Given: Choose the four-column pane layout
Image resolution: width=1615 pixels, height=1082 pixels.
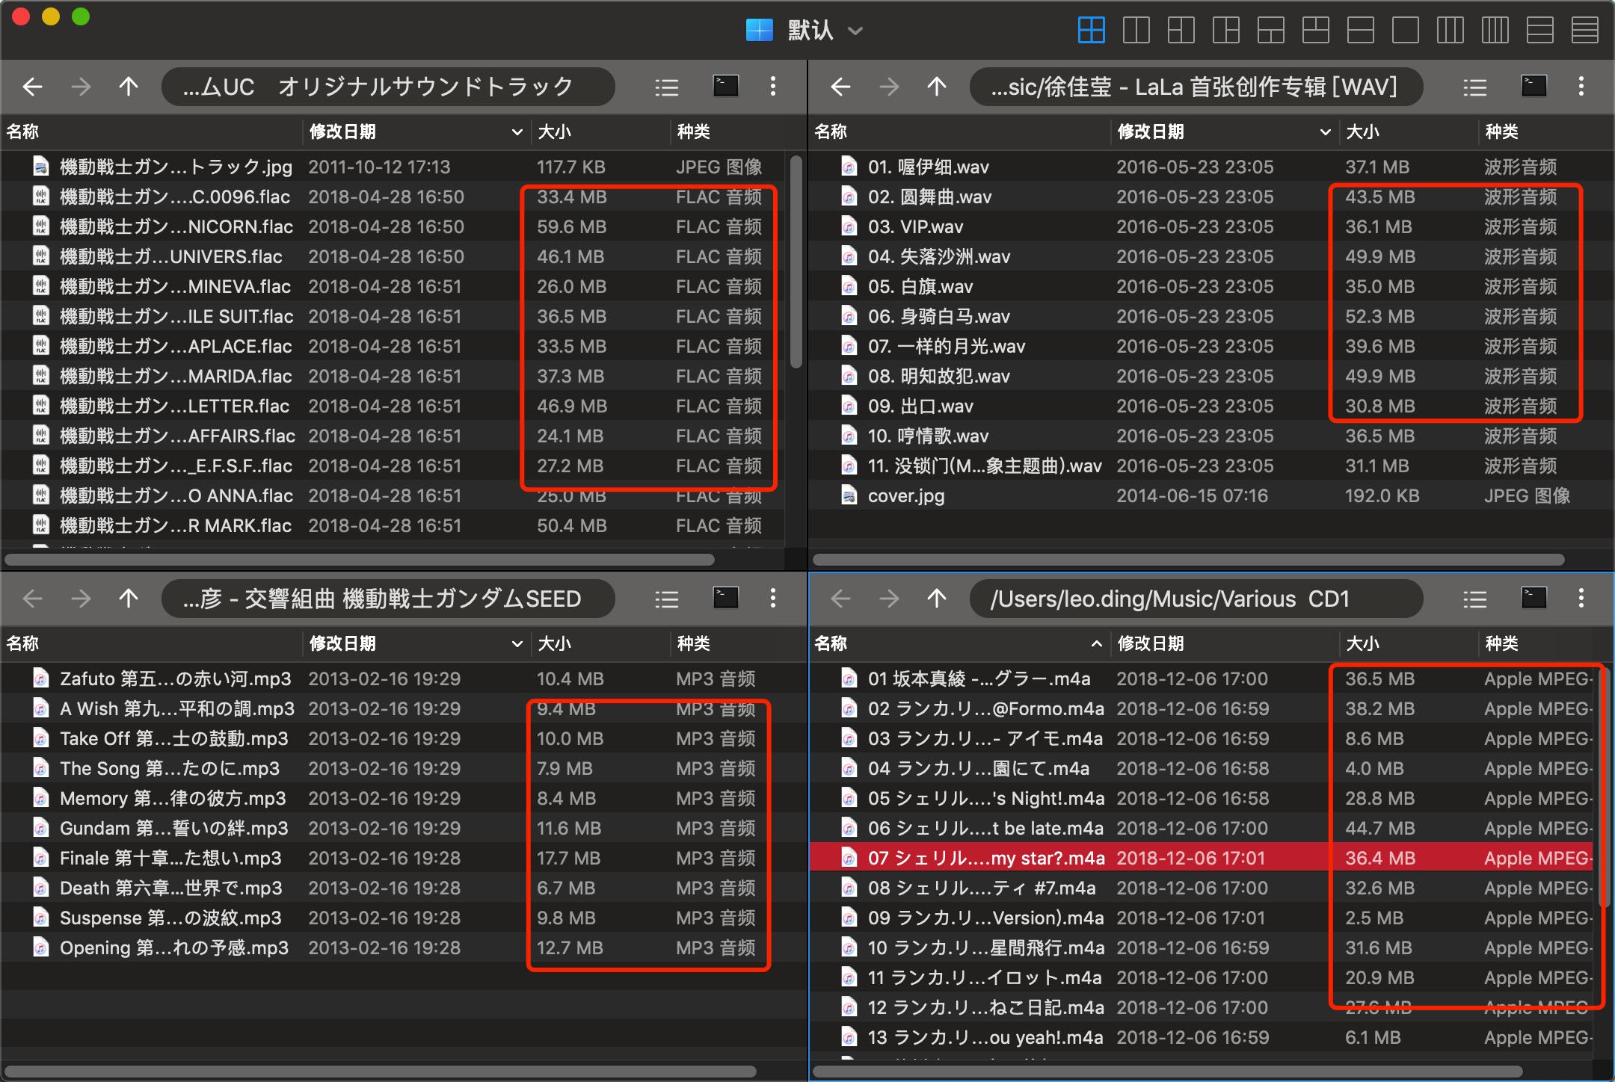Looking at the screenshot, I should click(1495, 31).
